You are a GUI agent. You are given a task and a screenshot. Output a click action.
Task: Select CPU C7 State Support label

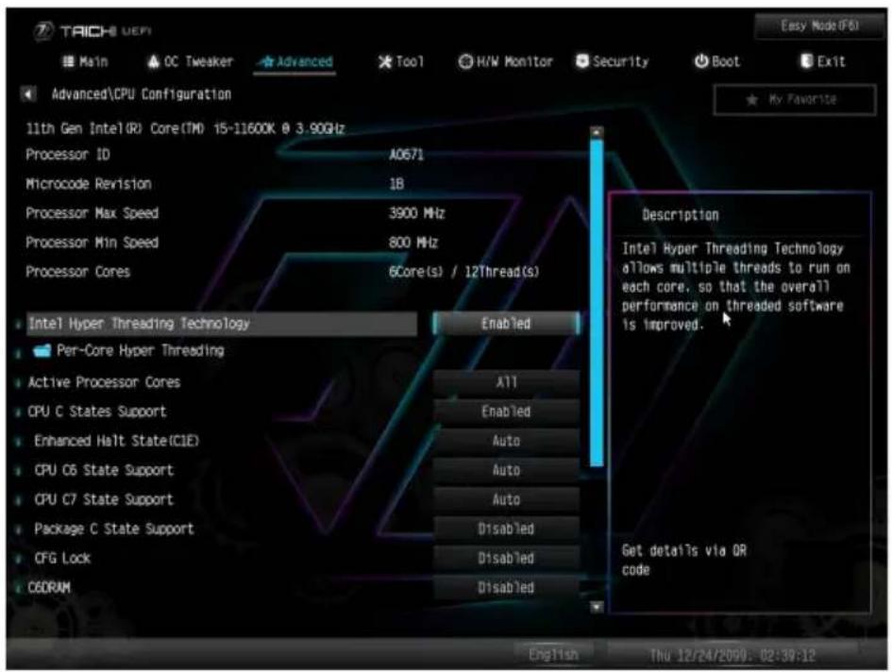point(104,499)
